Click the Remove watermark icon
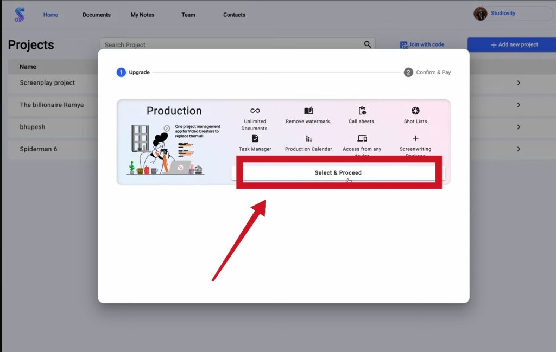The image size is (556, 352). click(x=308, y=111)
